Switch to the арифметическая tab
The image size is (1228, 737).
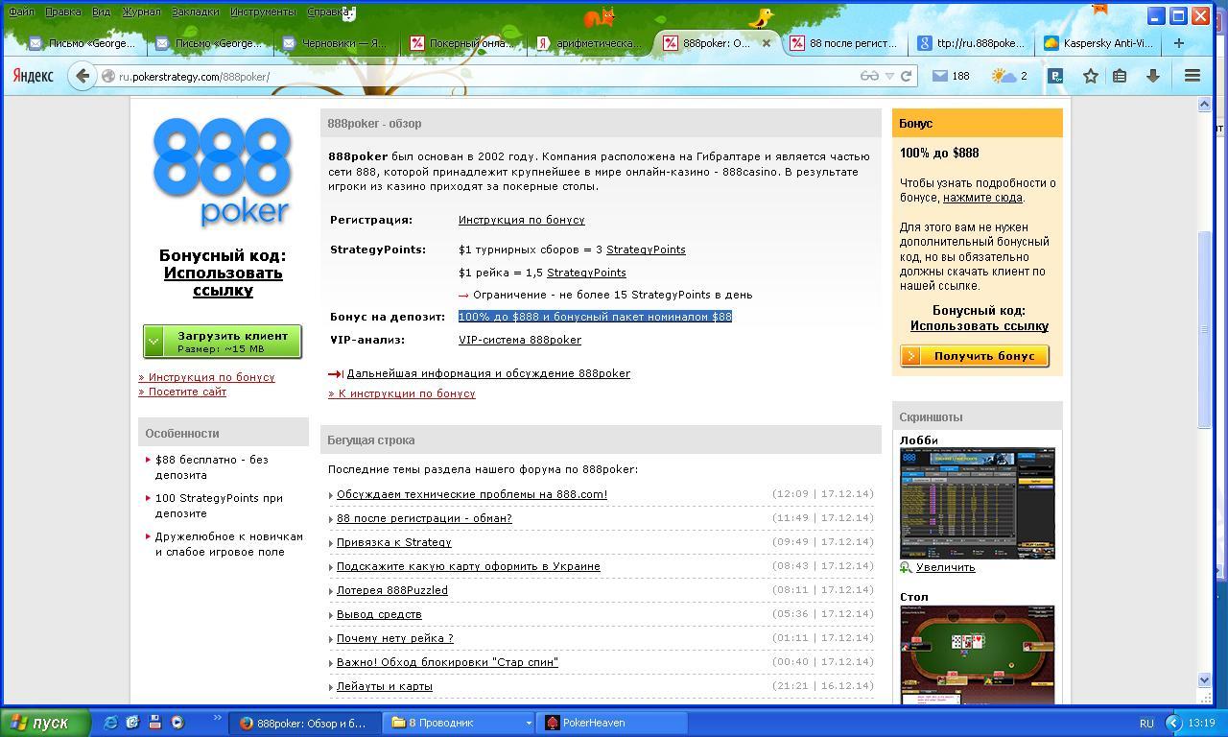[589, 43]
